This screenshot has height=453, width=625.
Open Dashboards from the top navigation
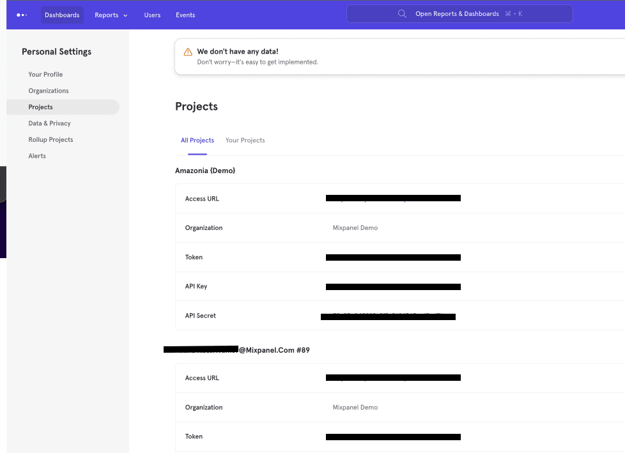62,15
